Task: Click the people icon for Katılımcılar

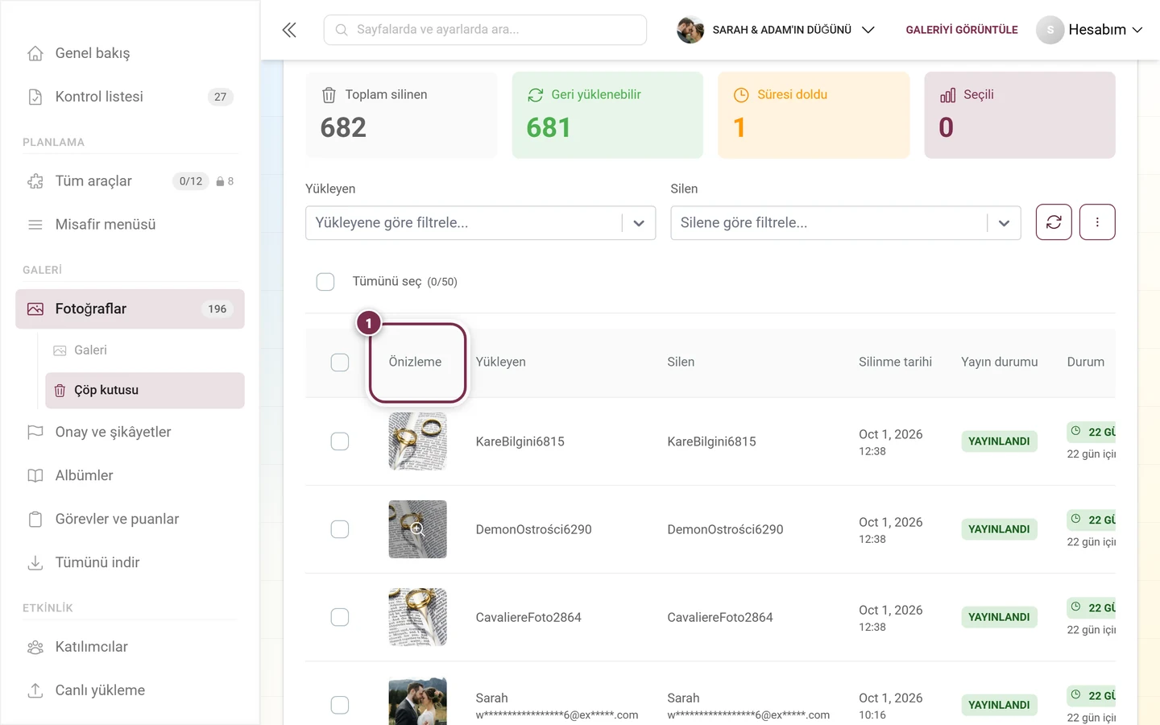Action: pos(35,647)
